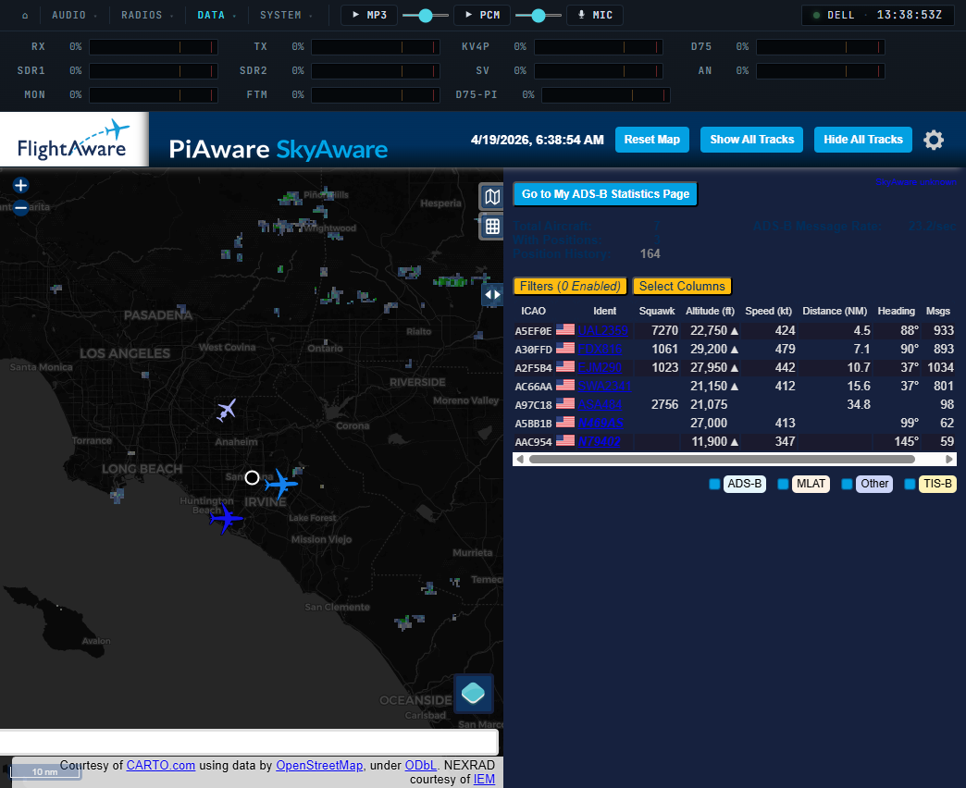Screen dimensions: 966x788
Task: Select the dark blue aircraft near Huntington Beach
Action: click(226, 518)
